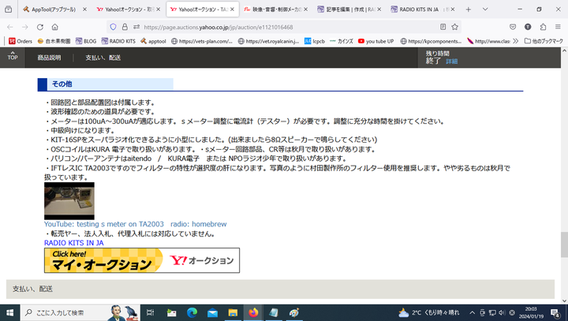Close the active Yahoo!オークション TA tab
This screenshot has width=568, height=321.
(232, 9)
